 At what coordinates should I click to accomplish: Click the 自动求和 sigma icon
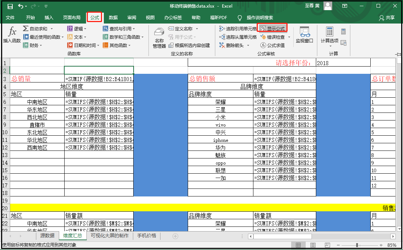[x=26, y=29]
